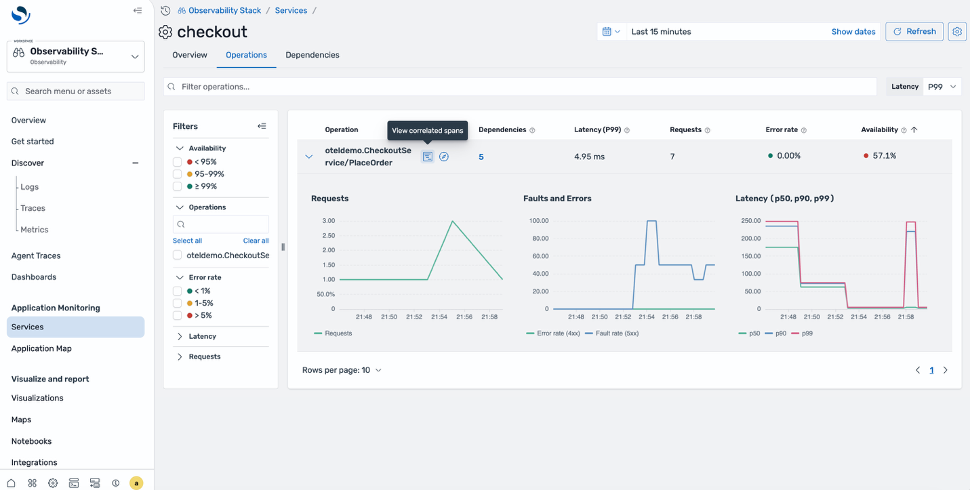Open the terminal console from bottom dock
Screen dimensions: 970x490
coord(73,483)
